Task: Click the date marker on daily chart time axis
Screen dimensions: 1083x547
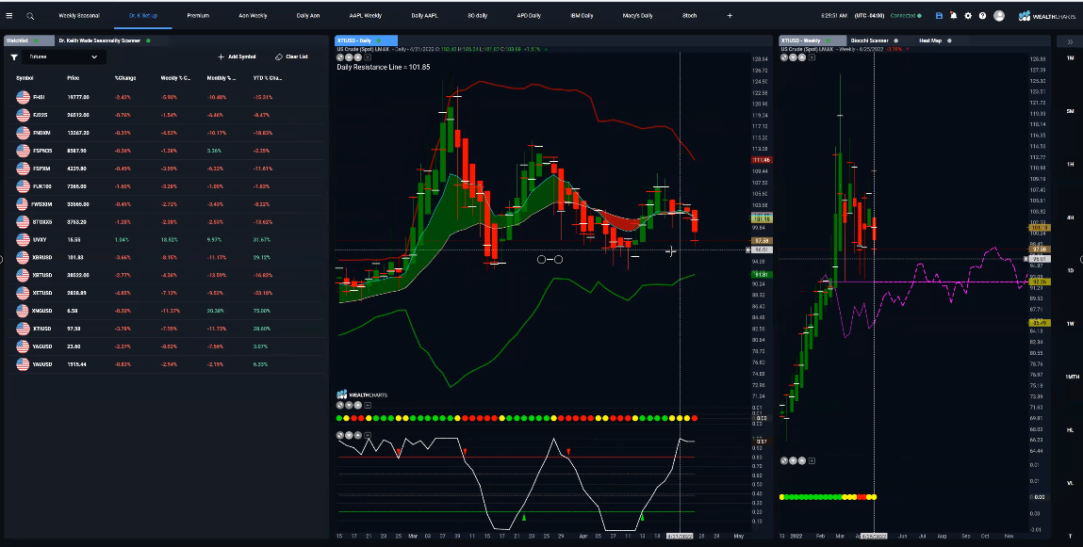Action: coord(681,536)
